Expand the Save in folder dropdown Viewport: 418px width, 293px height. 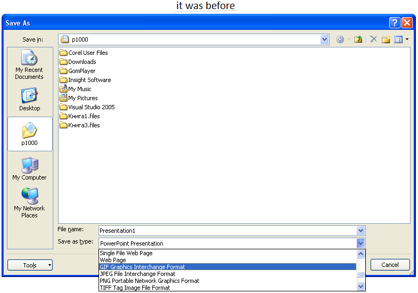pos(325,39)
